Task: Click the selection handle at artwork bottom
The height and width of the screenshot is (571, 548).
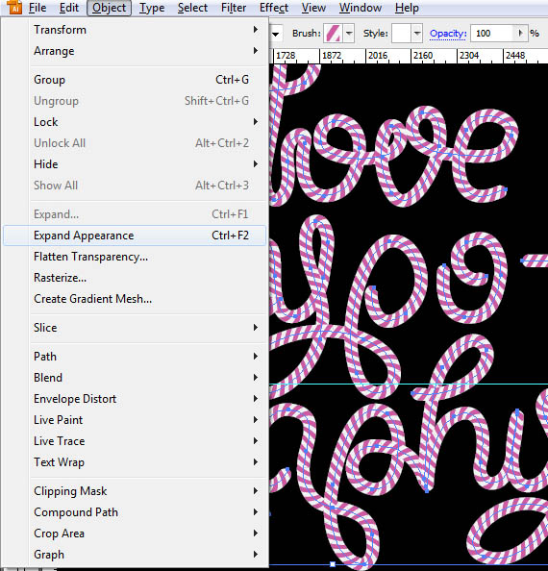Action: click(x=332, y=564)
